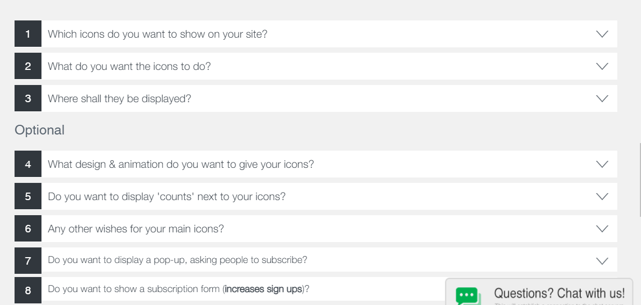Image resolution: width=641 pixels, height=305 pixels.
Task: Click the number 1 badge
Action: (28, 34)
